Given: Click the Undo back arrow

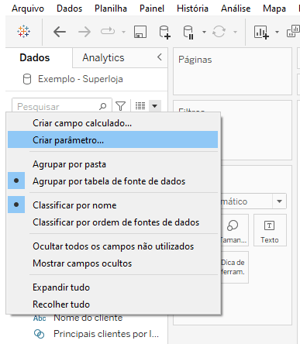Looking at the screenshot, I should click(x=60, y=32).
